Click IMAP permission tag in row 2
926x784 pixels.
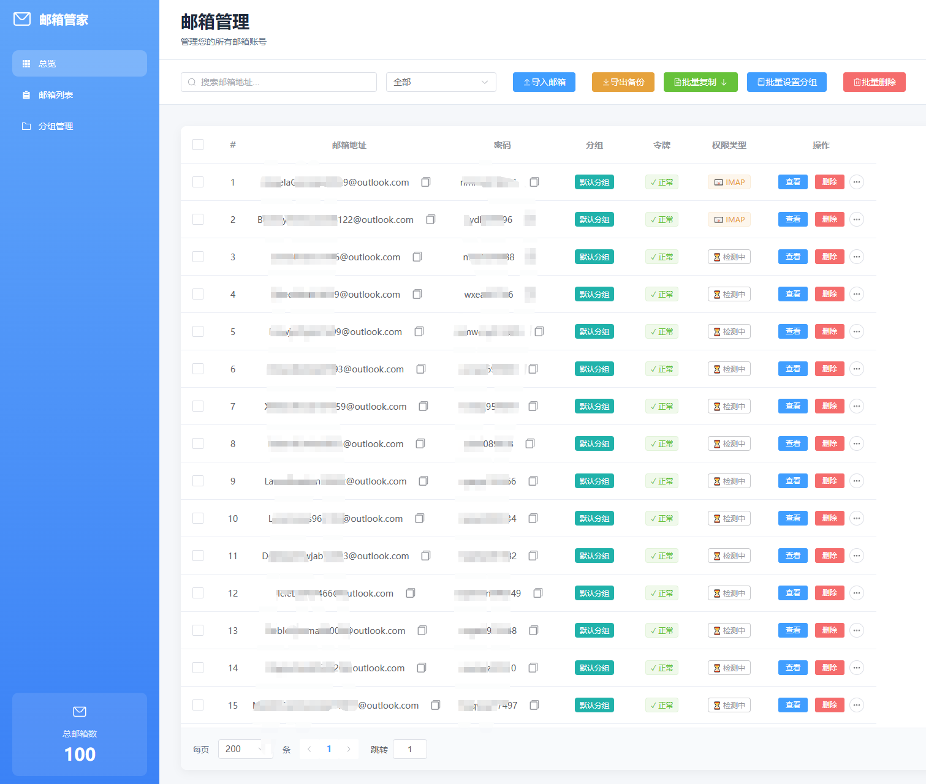click(x=729, y=219)
